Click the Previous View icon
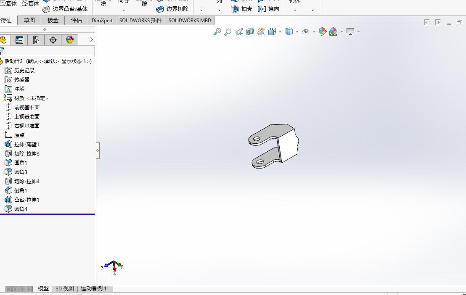The width and height of the screenshot is (466, 295). tap(239, 32)
